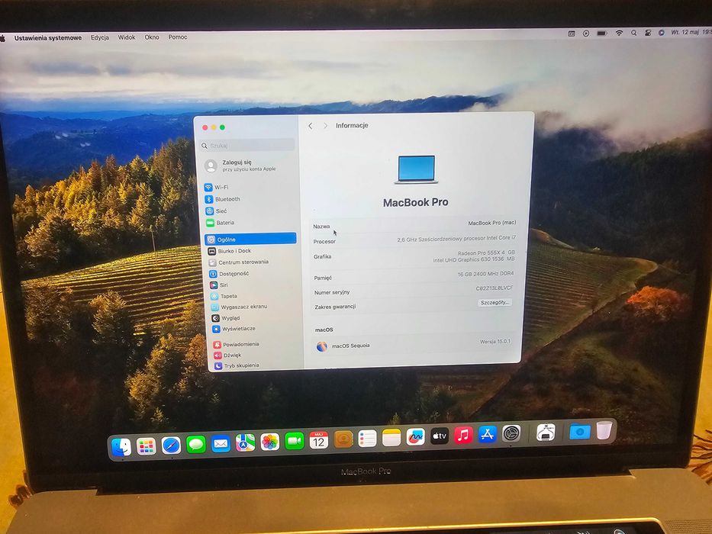The image size is (712, 534).
Task: Launch FaceTime from the Dock
Action: click(x=295, y=440)
